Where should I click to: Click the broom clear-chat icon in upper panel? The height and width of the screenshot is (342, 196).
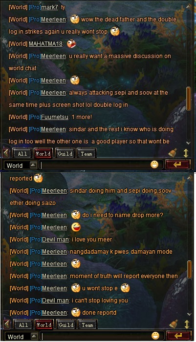pos(173,153)
